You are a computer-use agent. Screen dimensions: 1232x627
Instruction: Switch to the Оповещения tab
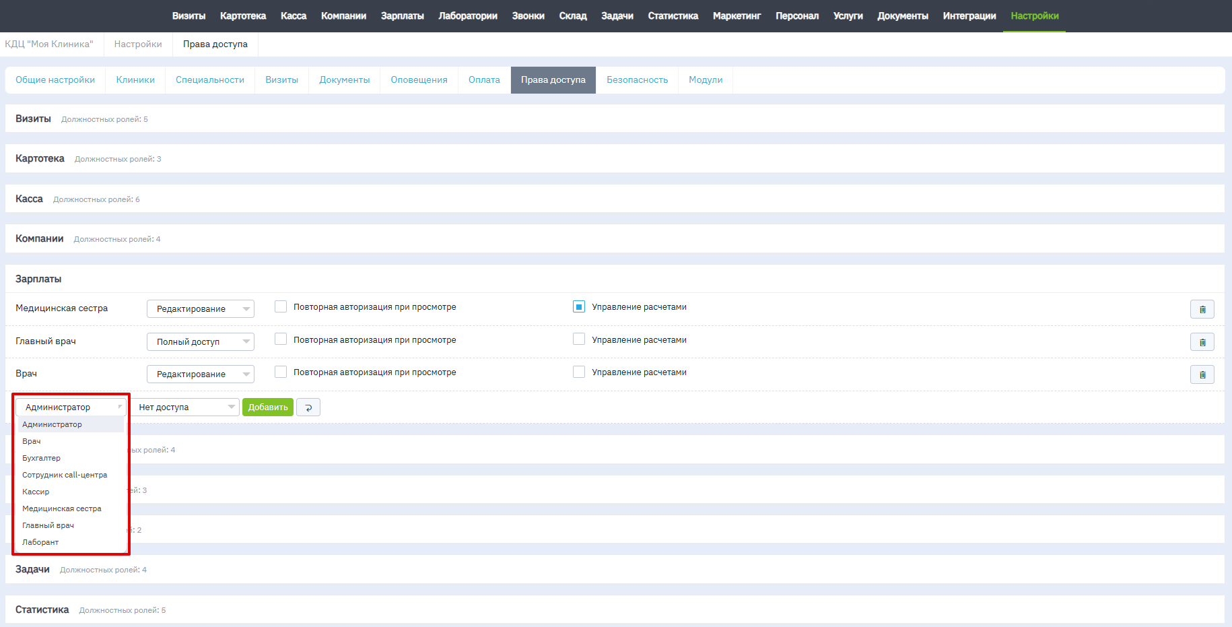coord(419,80)
